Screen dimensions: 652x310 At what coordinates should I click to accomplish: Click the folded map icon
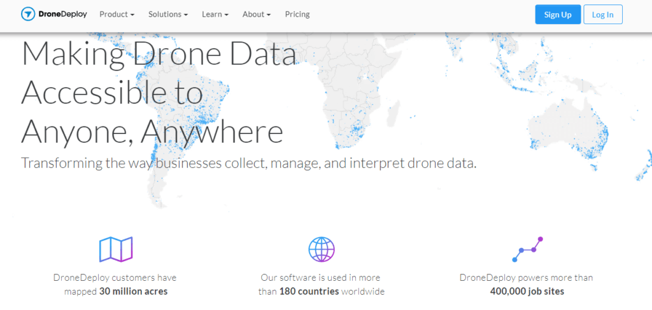coord(116,250)
